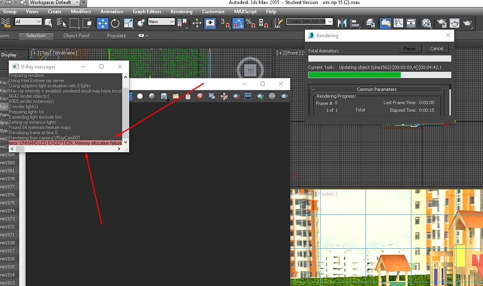The image size is (483, 286).
Task: Toggle Window/Crossing selection mode
Action: pyautogui.click(x=88, y=23)
